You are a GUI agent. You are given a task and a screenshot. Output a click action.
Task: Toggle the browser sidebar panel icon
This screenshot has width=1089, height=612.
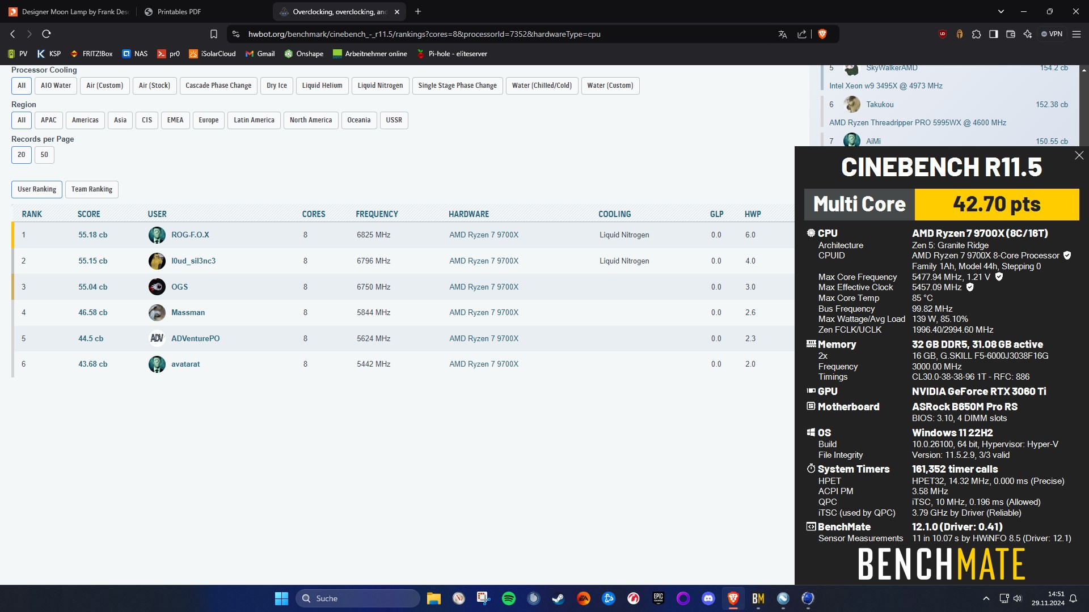click(993, 34)
